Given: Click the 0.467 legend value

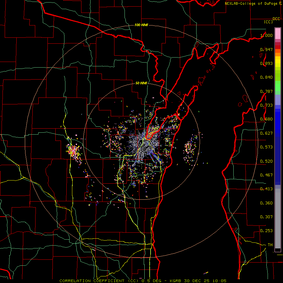Looking at the screenshot, I should tap(266, 175).
